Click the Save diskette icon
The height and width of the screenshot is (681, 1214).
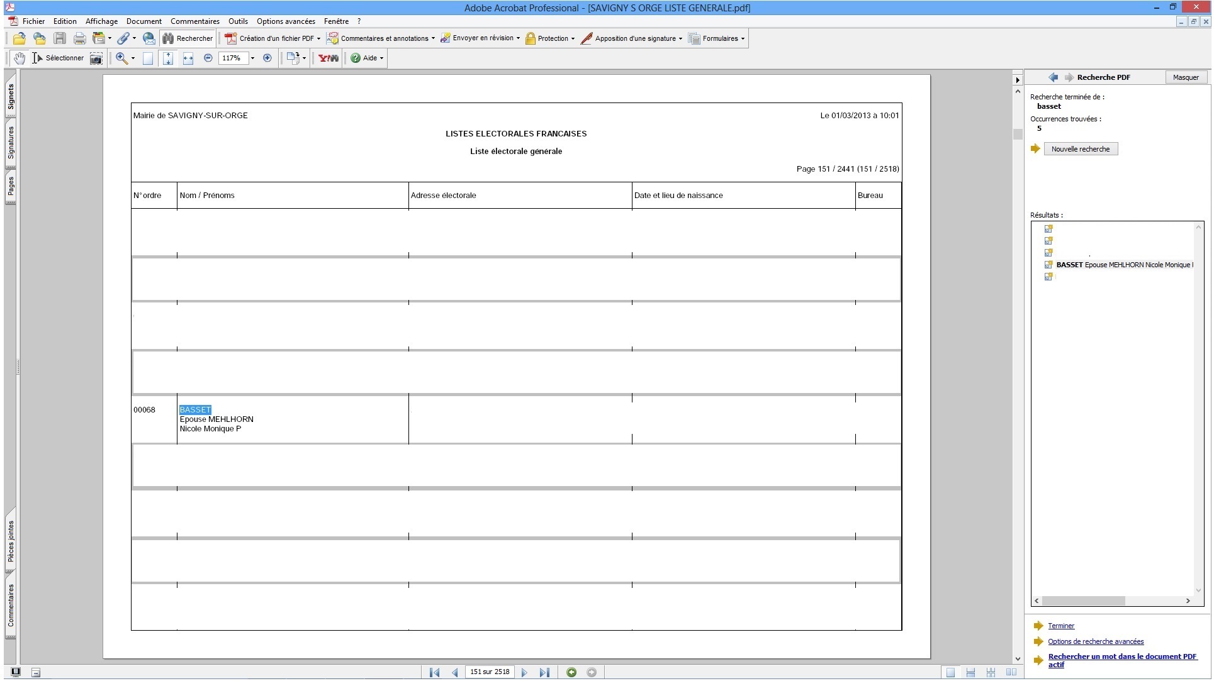pos(59,39)
